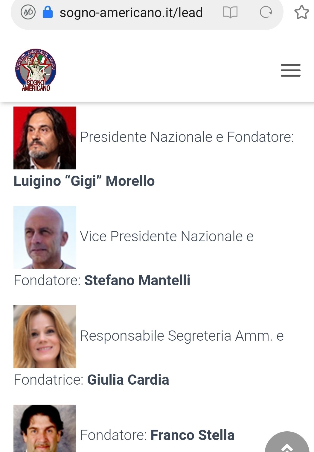Bookmark the page with the star icon
The height and width of the screenshot is (452, 314).
pyautogui.click(x=301, y=12)
